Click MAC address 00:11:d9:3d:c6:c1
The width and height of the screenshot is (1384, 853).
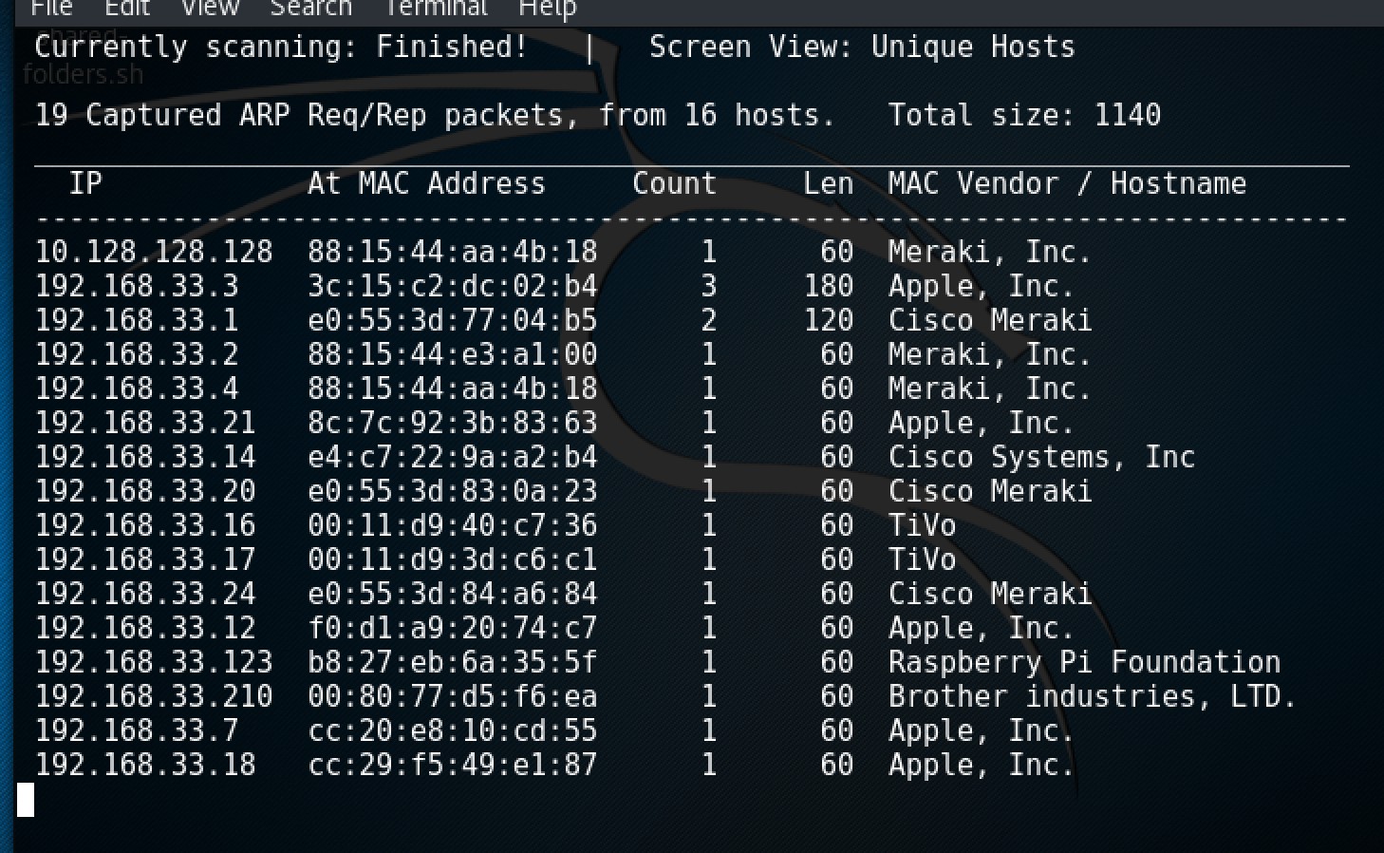tap(453, 559)
